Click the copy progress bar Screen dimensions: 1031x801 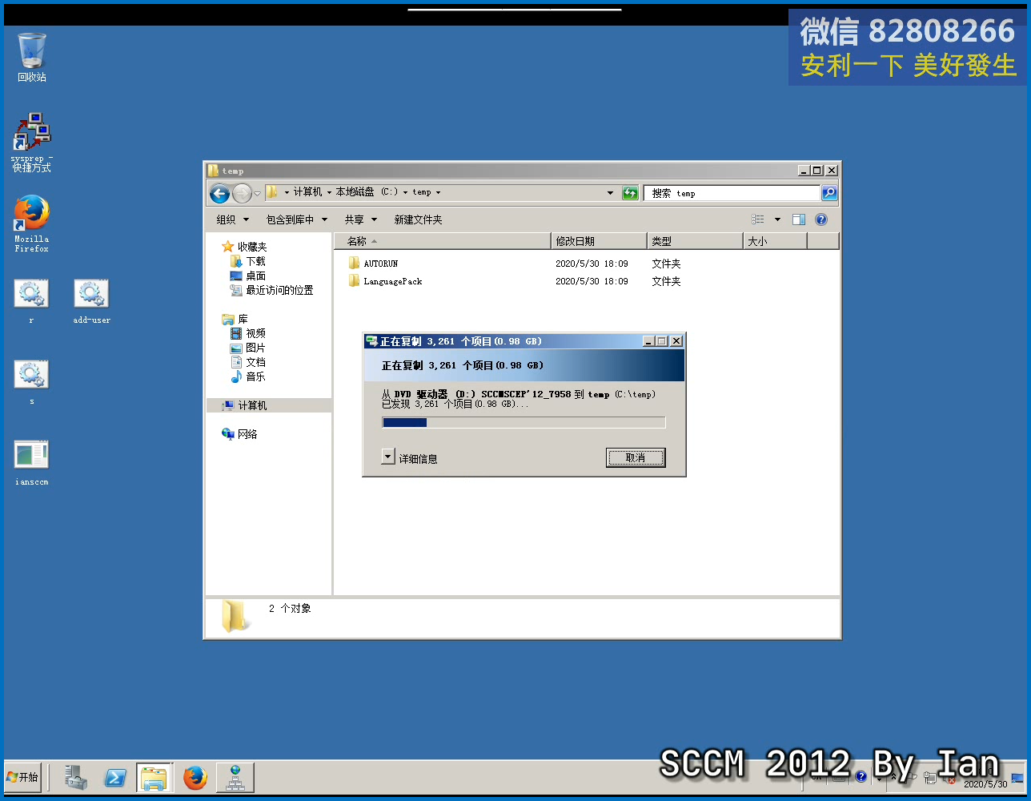pyautogui.click(x=524, y=422)
